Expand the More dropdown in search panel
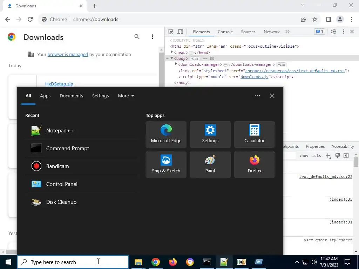This screenshot has height=269, width=359. point(126,96)
